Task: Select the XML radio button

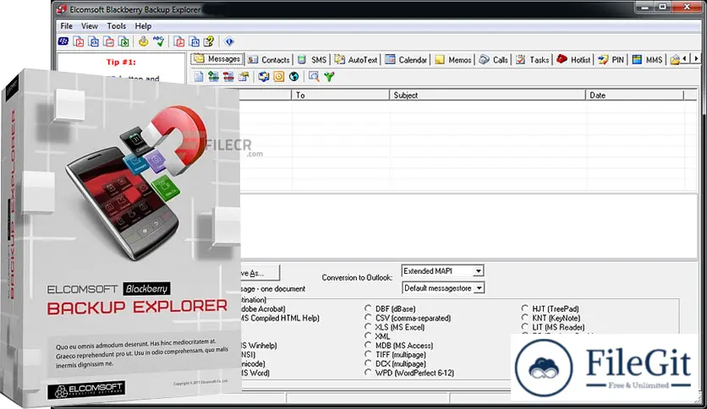Action: tap(368, 336)
